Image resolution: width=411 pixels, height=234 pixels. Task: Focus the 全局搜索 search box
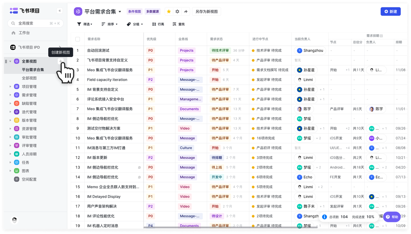click(35, 23)
